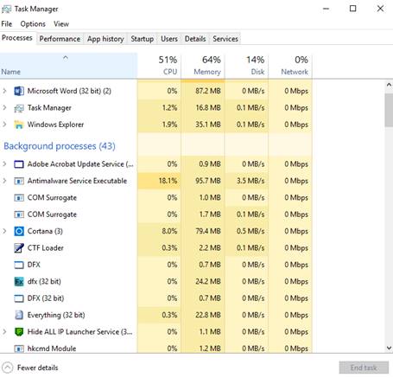
Task: Switch to the Startup tab
Action: point(143,39)
